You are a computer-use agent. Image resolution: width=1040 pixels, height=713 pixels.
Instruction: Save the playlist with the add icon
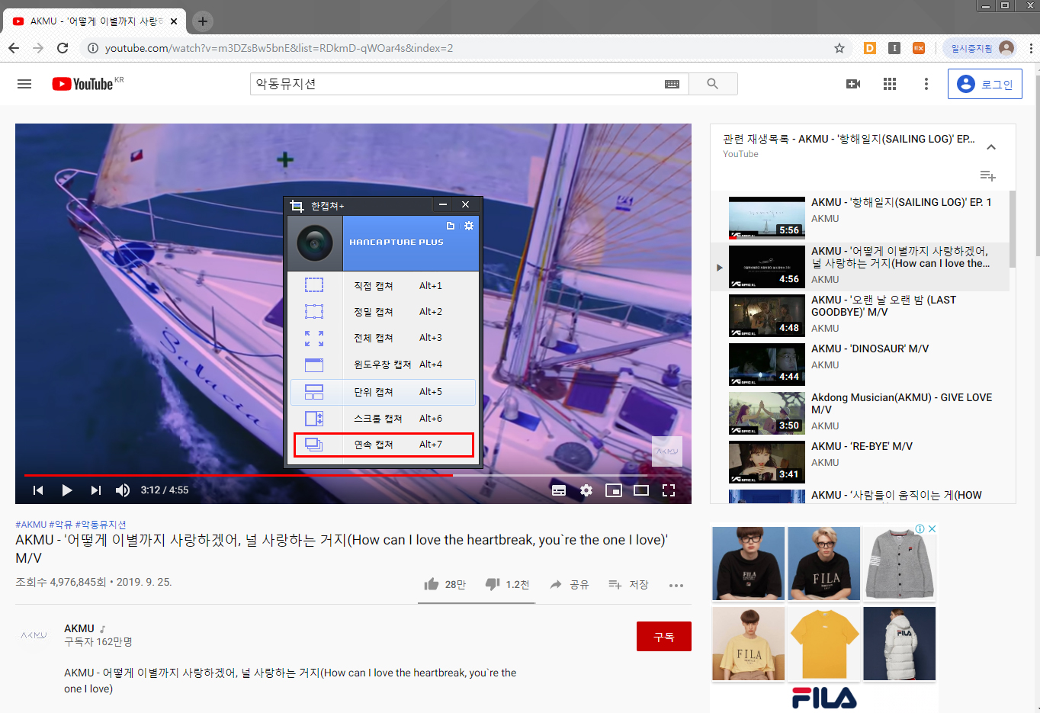pos(987,176)
